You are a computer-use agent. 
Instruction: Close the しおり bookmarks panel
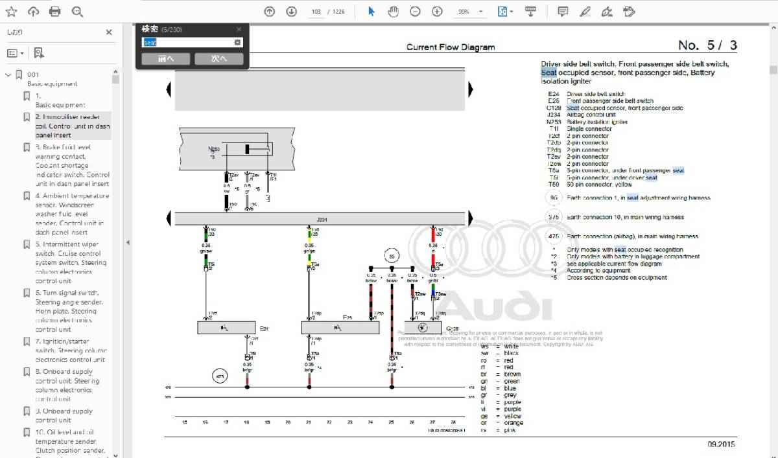109,32
